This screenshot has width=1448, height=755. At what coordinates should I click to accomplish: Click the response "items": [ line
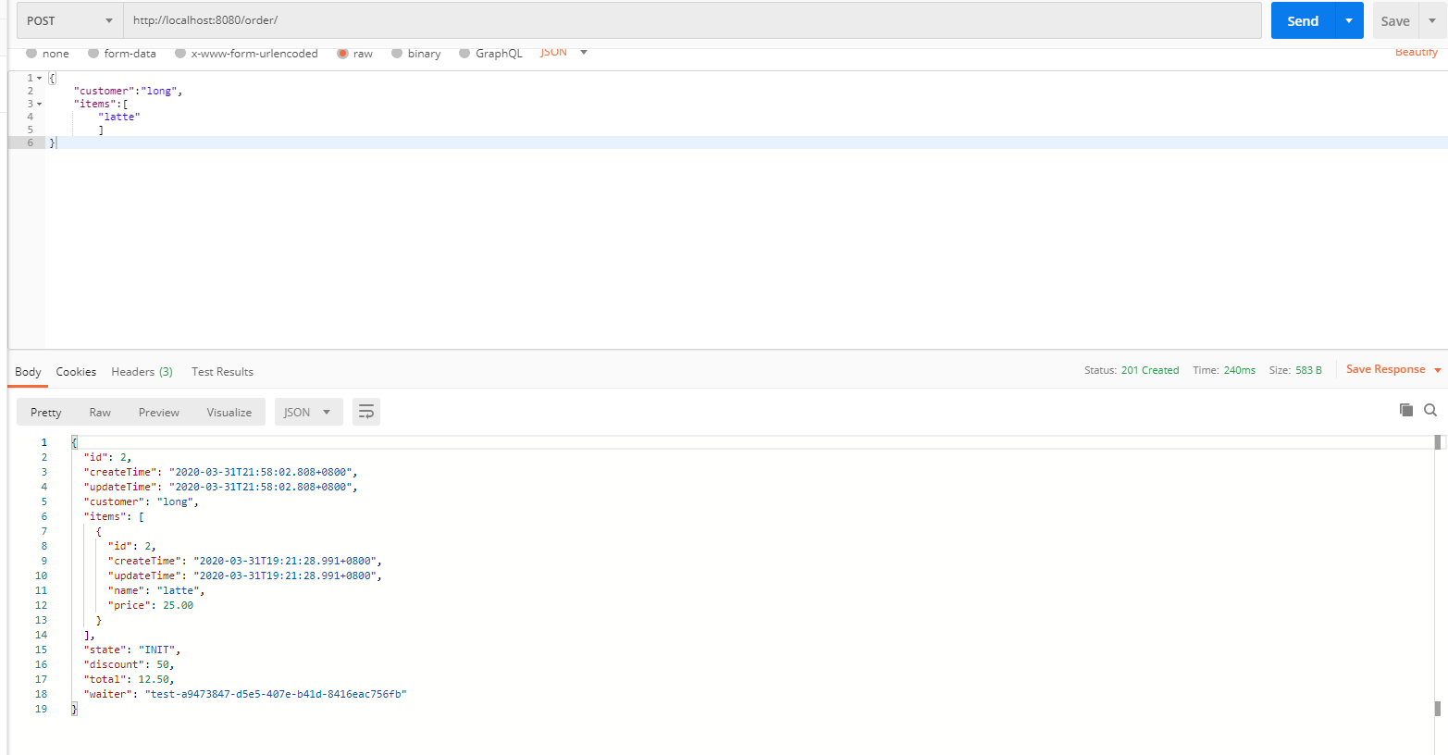click(x=114, y=516)
